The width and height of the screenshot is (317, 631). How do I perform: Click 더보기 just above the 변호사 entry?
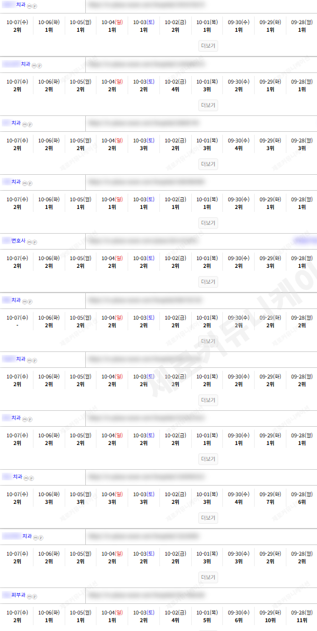[x=208, y=223]
